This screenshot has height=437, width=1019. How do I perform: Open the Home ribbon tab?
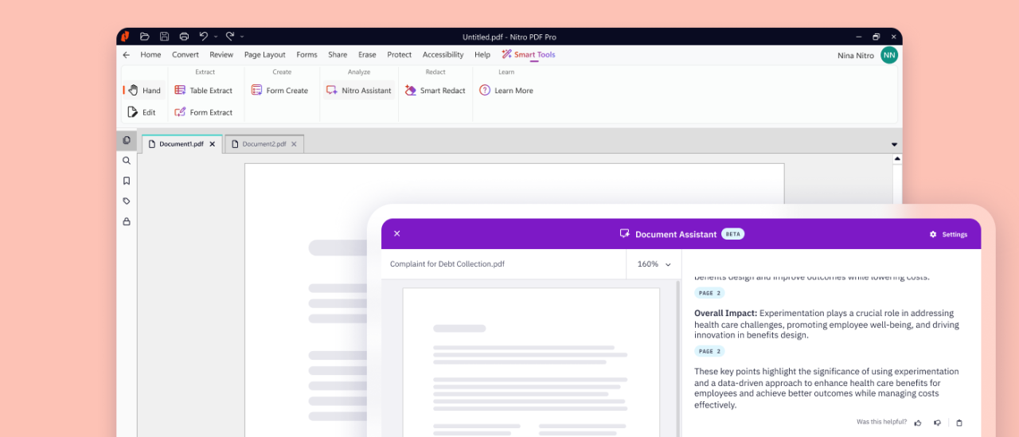150,55
